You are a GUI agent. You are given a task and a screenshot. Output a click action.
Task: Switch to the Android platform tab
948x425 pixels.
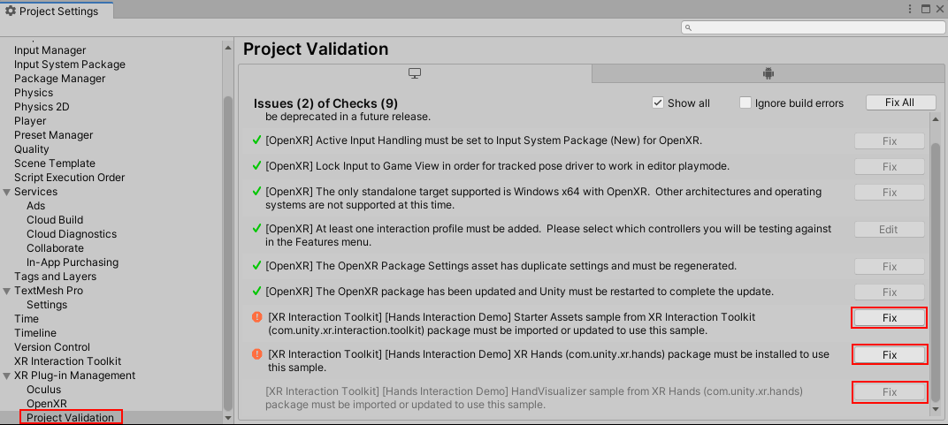point(767,73)
